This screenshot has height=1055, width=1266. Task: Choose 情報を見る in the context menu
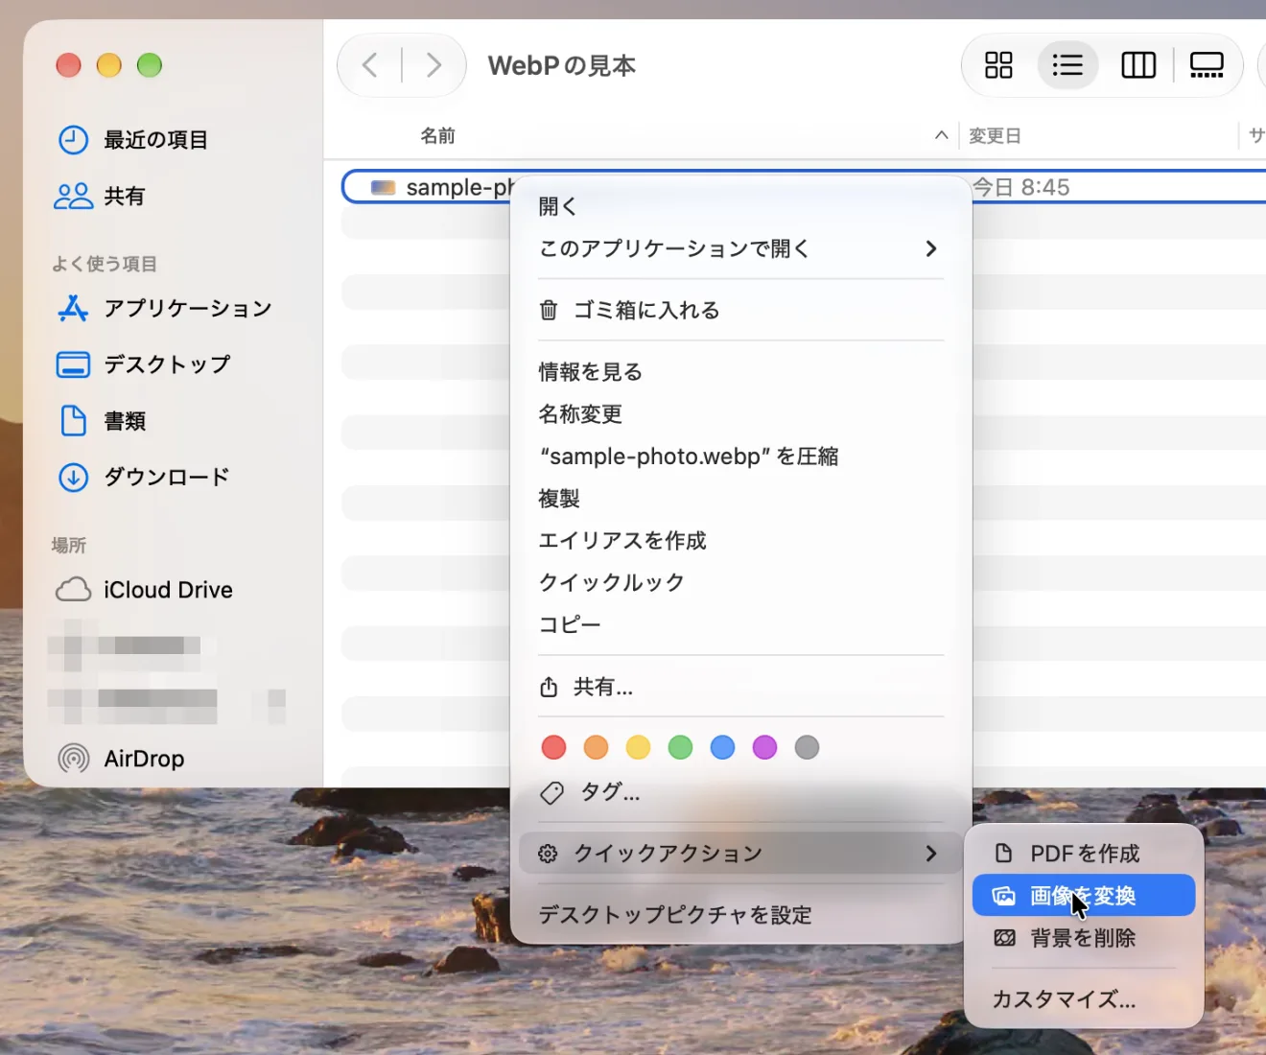coord(740,372)
